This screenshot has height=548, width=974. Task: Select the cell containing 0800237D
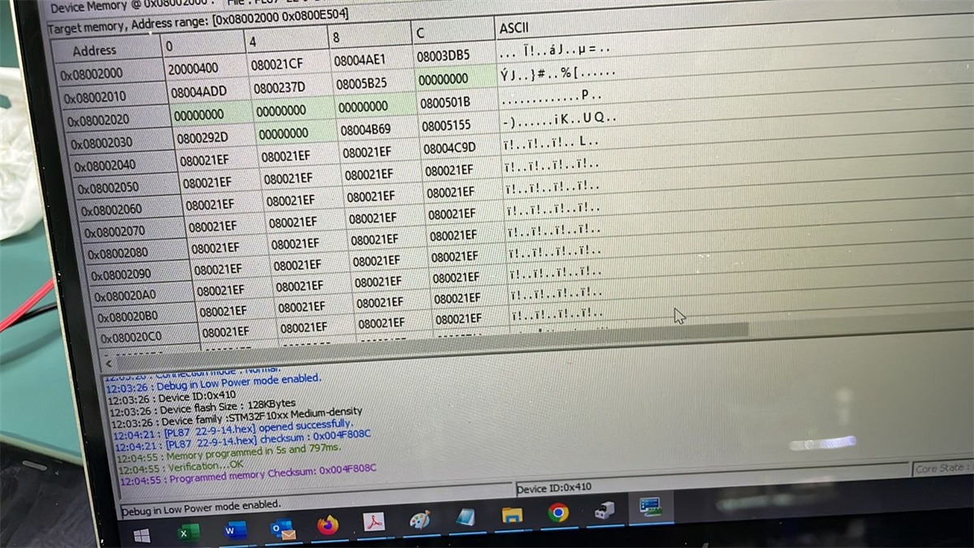279,88
